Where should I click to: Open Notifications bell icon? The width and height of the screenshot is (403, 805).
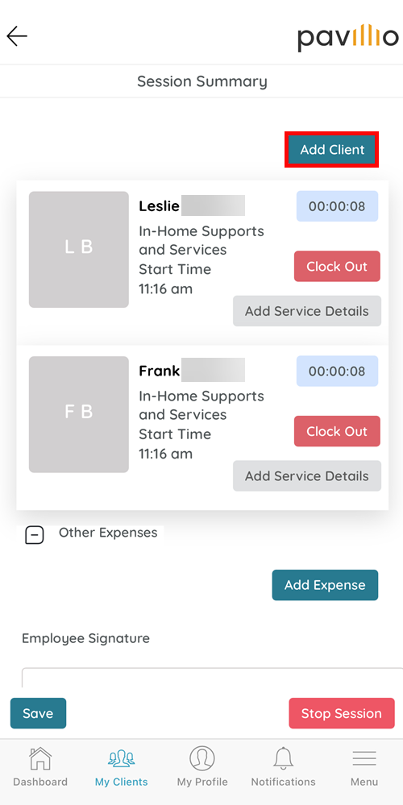[283, 758]
